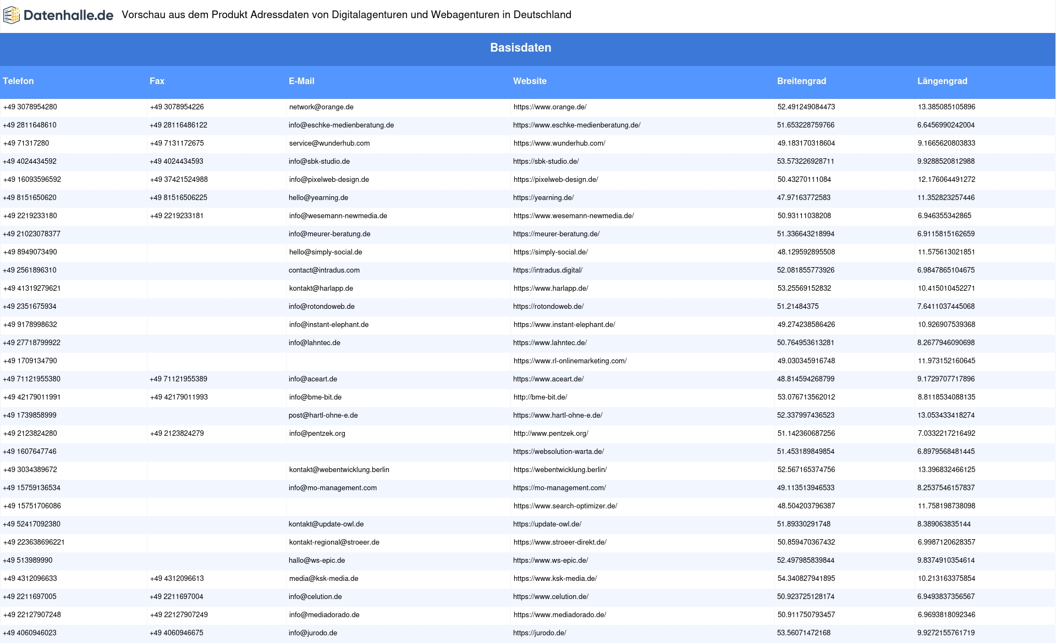The height and width of the screenshot is (643, 1056).
Task: Click longitude value 13.396832466125
Action: tap(947, 470)
